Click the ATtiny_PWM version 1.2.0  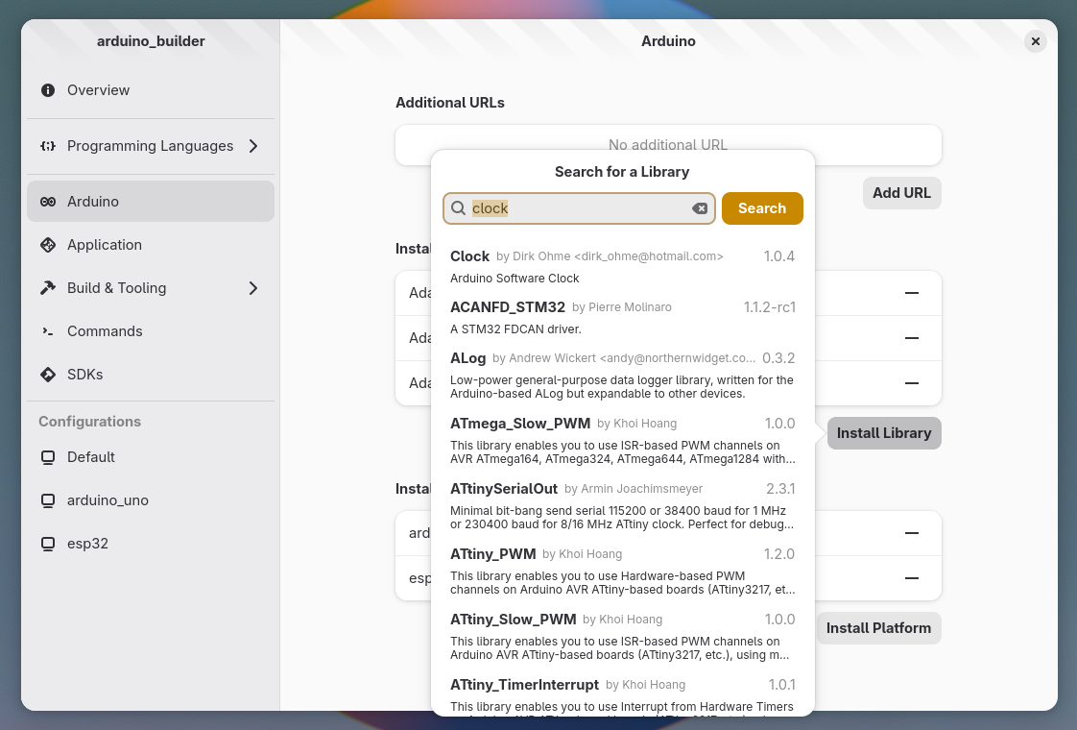click(778, 554)
